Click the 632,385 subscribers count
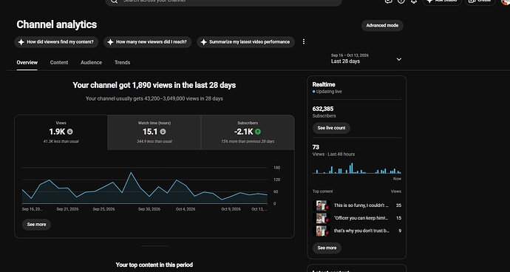510x272 pixels. click(x=323, y=109)
